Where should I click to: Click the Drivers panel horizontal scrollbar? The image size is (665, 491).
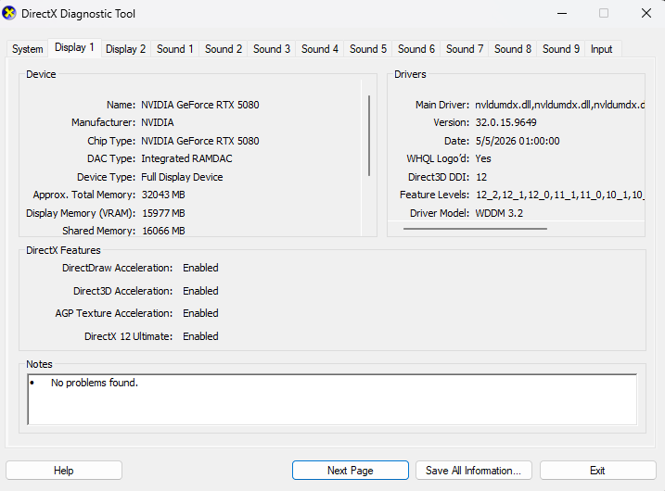475,229
